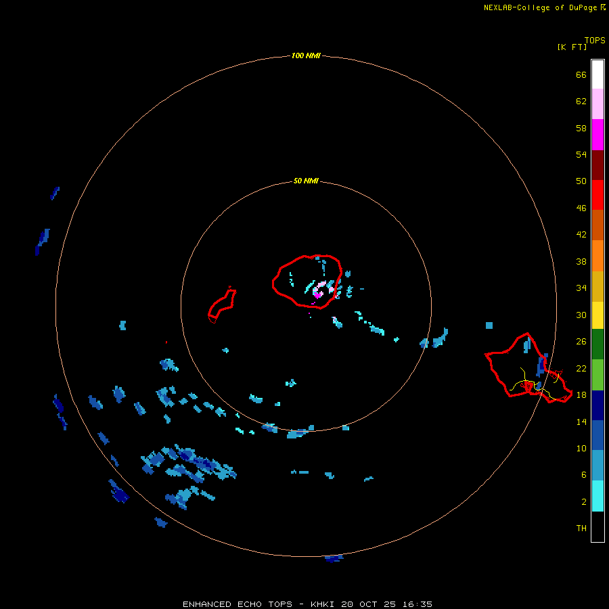The image size is (609, 609).
Task: Select the dark orange 42 kft swatch
Action: (597, 225)
